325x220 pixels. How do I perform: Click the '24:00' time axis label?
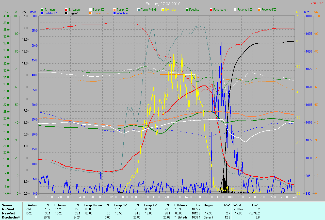pyautogui.click(x=295, y=197)
